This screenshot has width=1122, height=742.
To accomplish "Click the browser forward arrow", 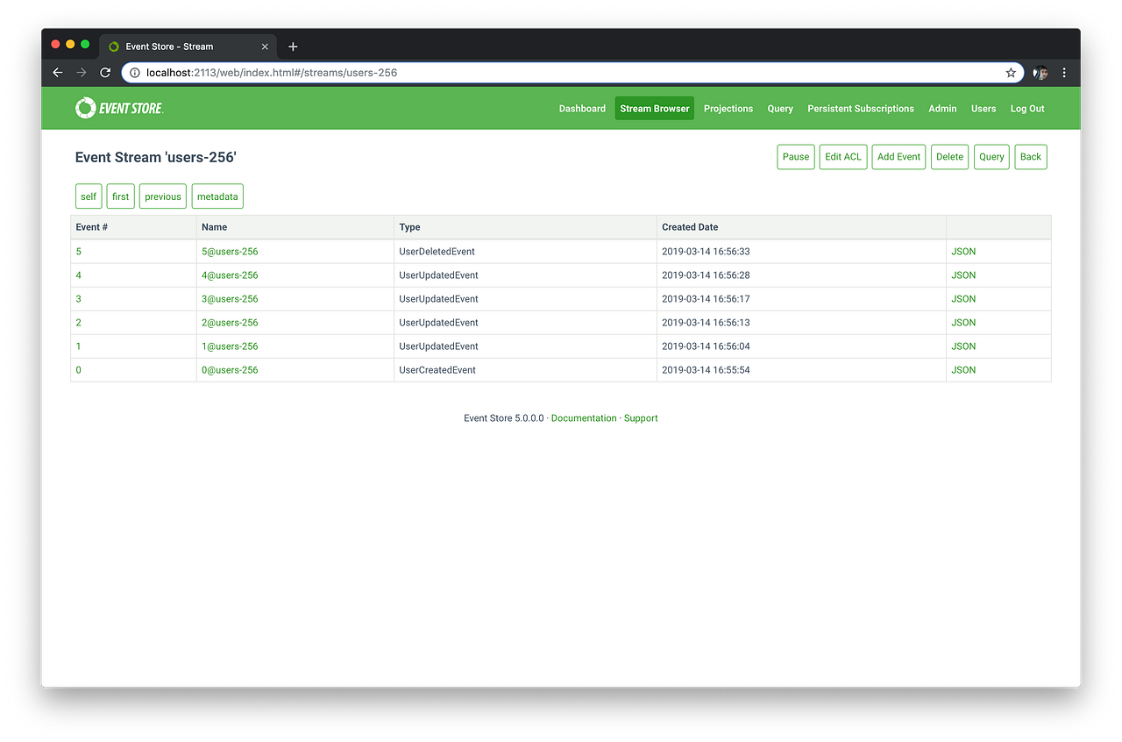I will (81, 73).
